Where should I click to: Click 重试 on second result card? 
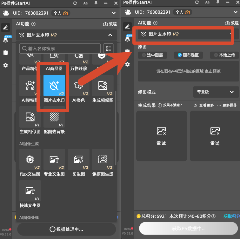[x=215, y=143]
